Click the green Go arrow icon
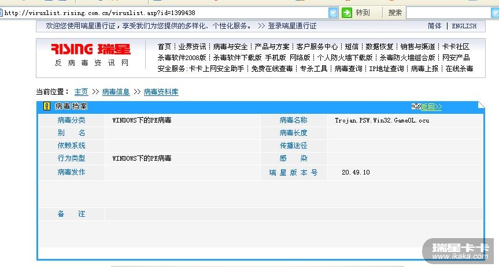 pos(346,13)
